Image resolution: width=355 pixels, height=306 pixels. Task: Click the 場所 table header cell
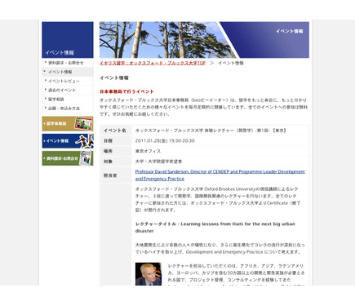coord(116,151)
